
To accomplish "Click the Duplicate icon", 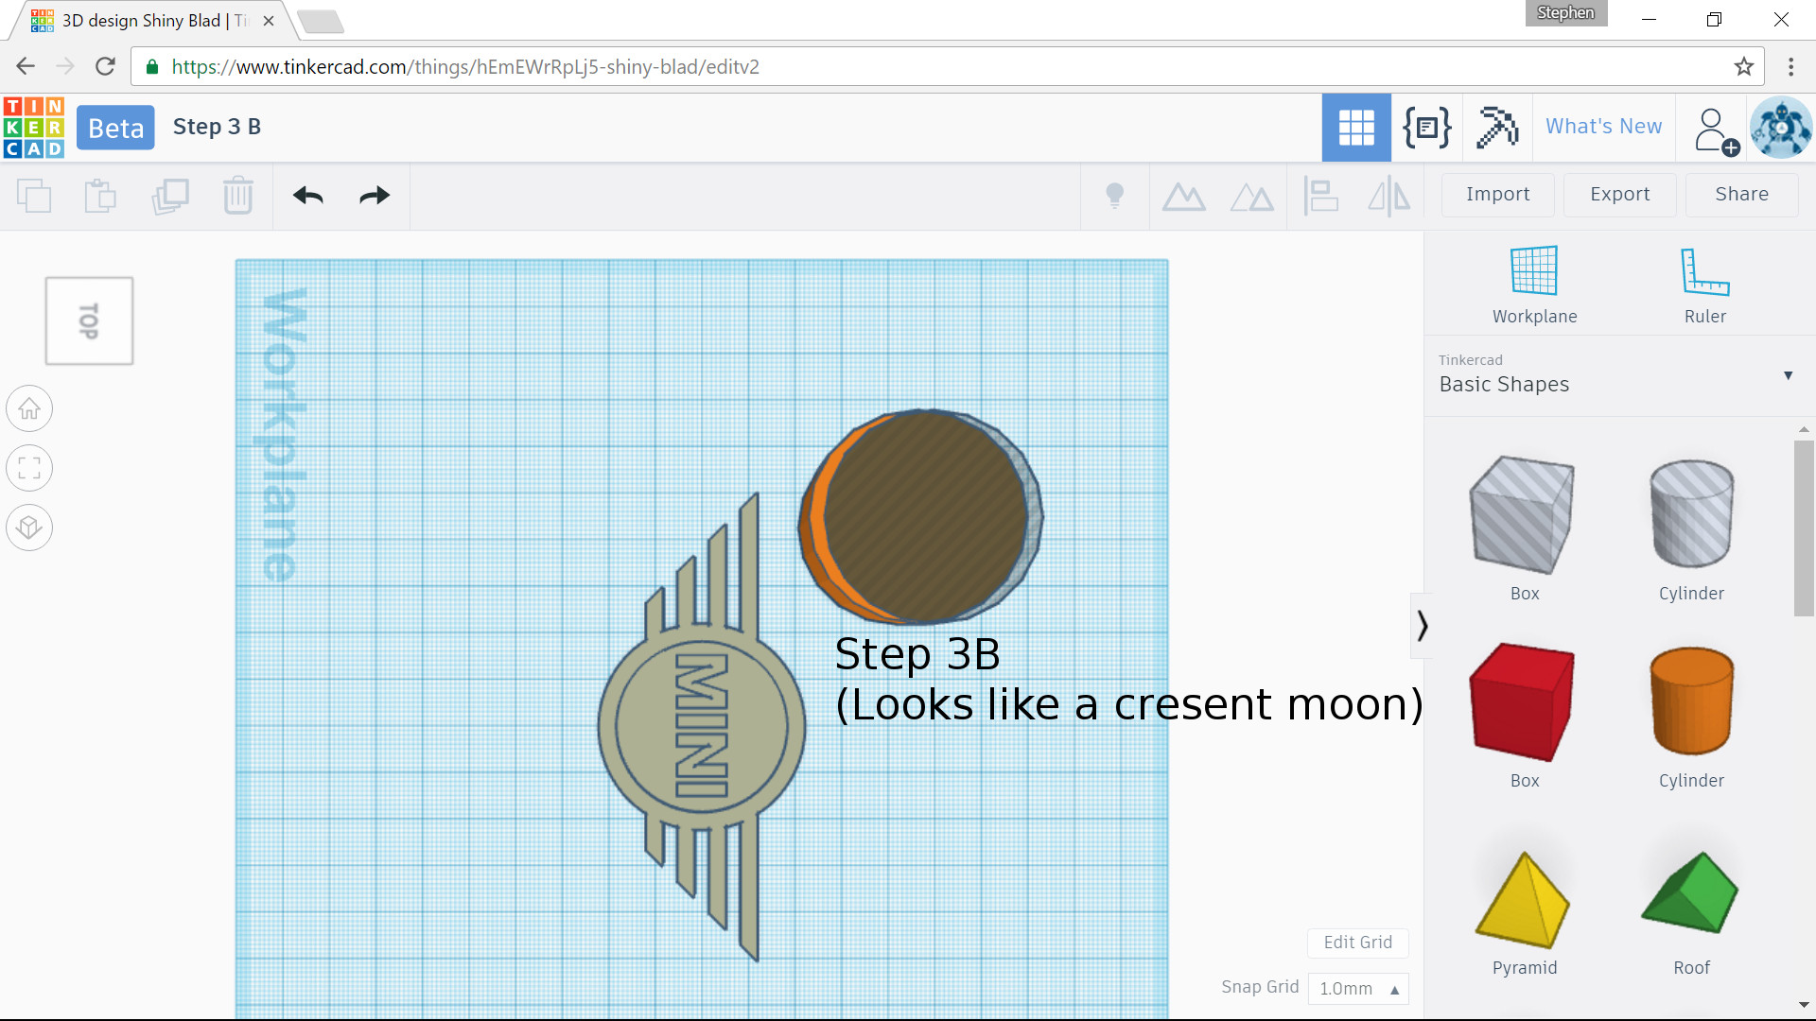I will tap(170, 196).
